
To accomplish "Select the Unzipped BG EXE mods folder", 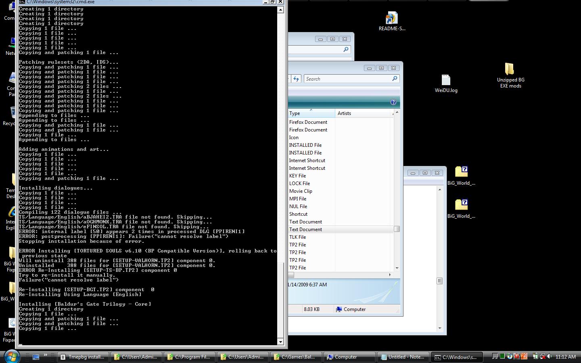I will pos(510,75).
